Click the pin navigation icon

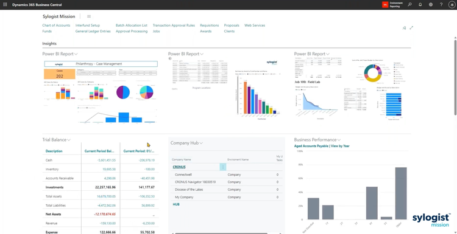click(x=404, y=28)
